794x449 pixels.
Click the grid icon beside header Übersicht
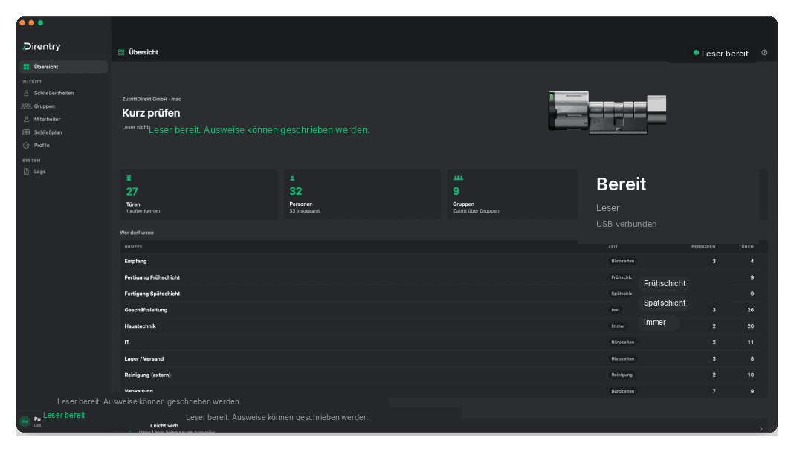pos(121,52)
